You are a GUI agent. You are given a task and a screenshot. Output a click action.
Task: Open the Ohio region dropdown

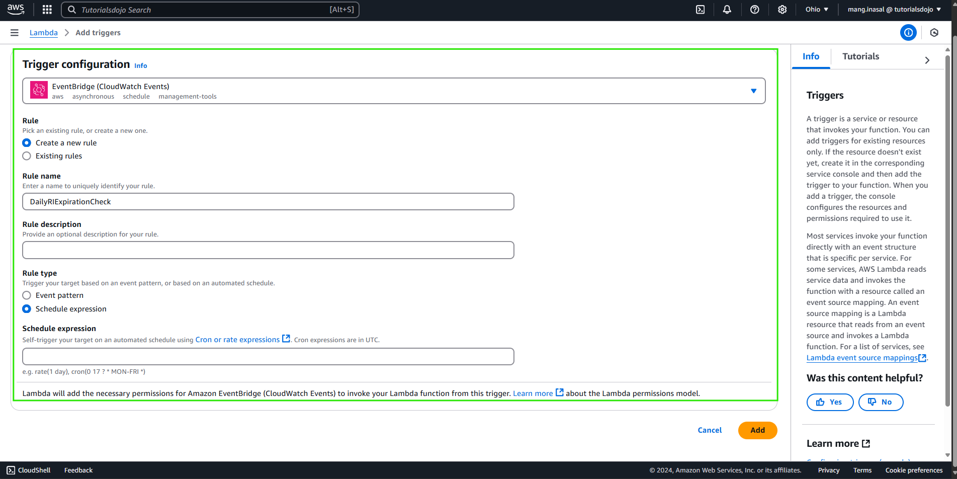click(x=817, y=10)
